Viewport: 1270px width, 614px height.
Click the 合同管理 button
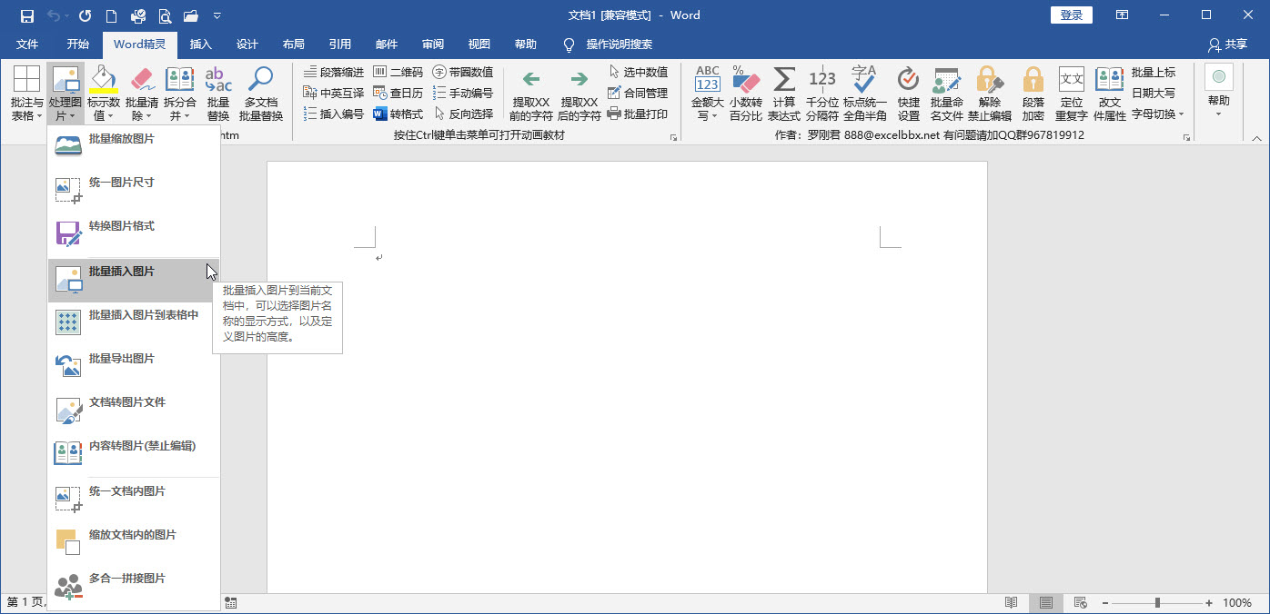coord(638,93)
